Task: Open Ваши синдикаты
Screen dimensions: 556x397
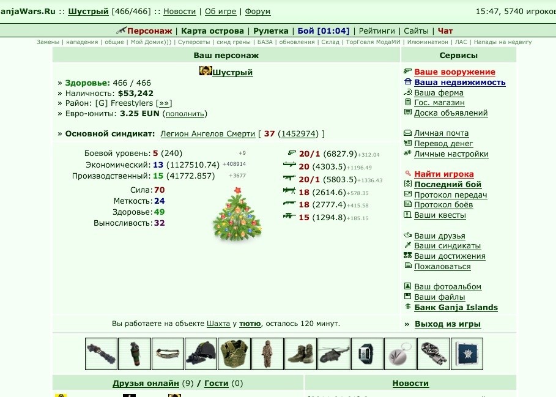Action: click(x=448, y=246)
